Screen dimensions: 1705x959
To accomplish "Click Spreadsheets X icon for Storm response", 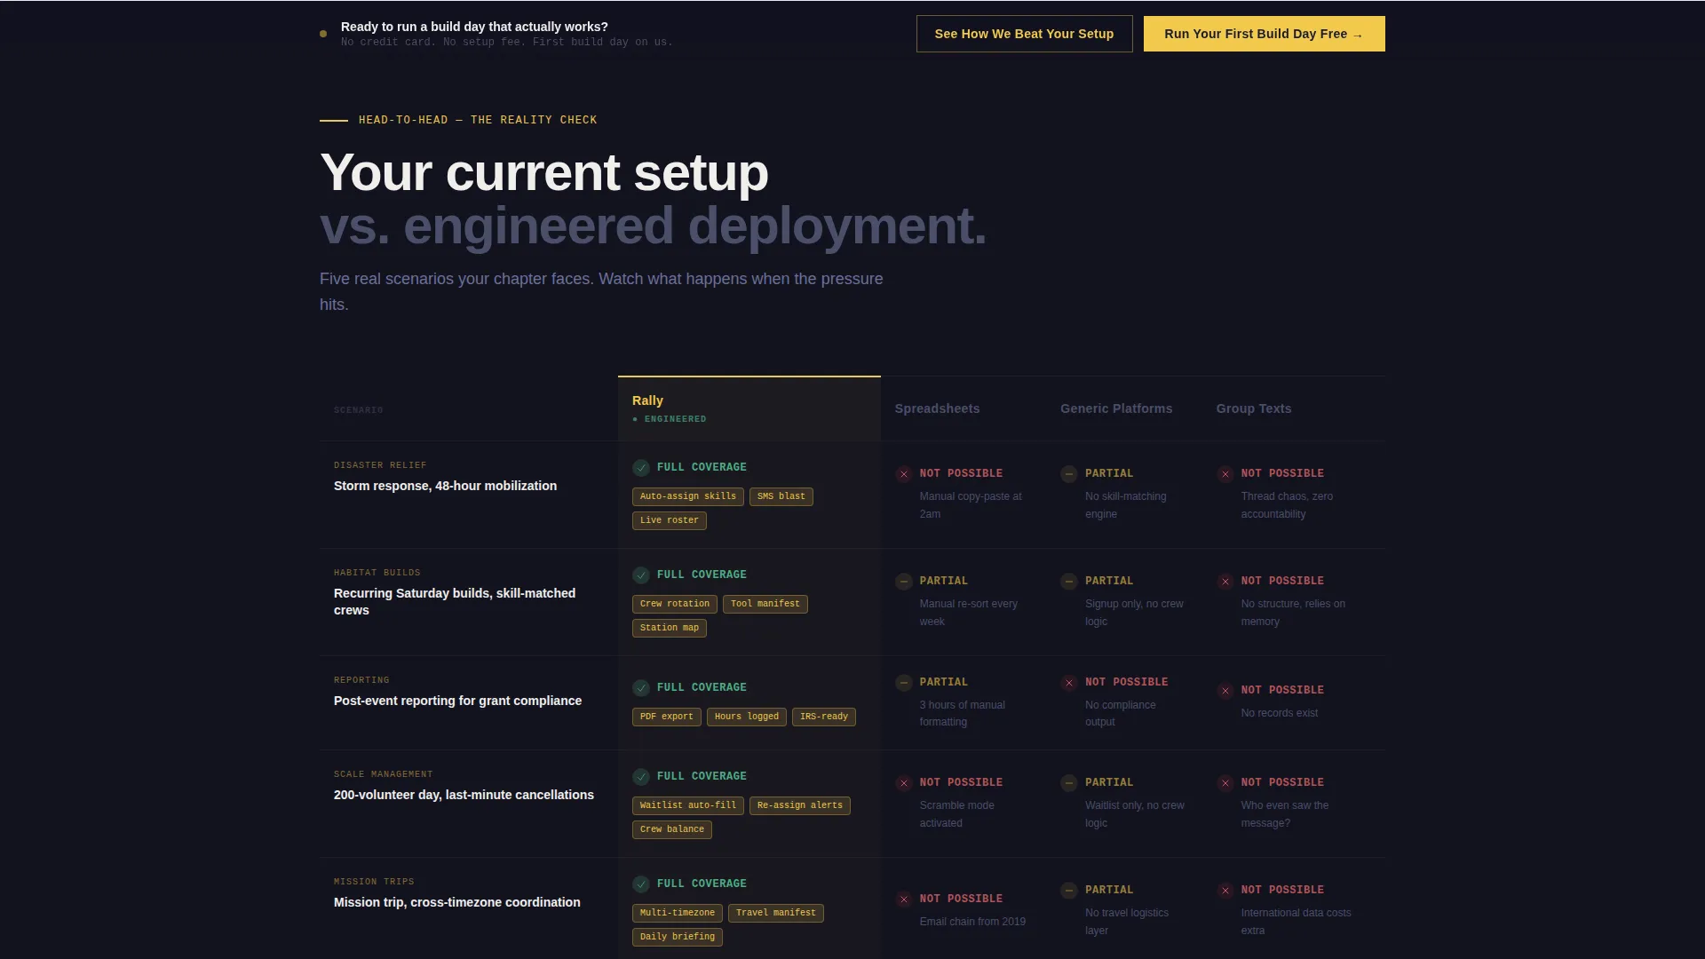I will pos(904,474).
